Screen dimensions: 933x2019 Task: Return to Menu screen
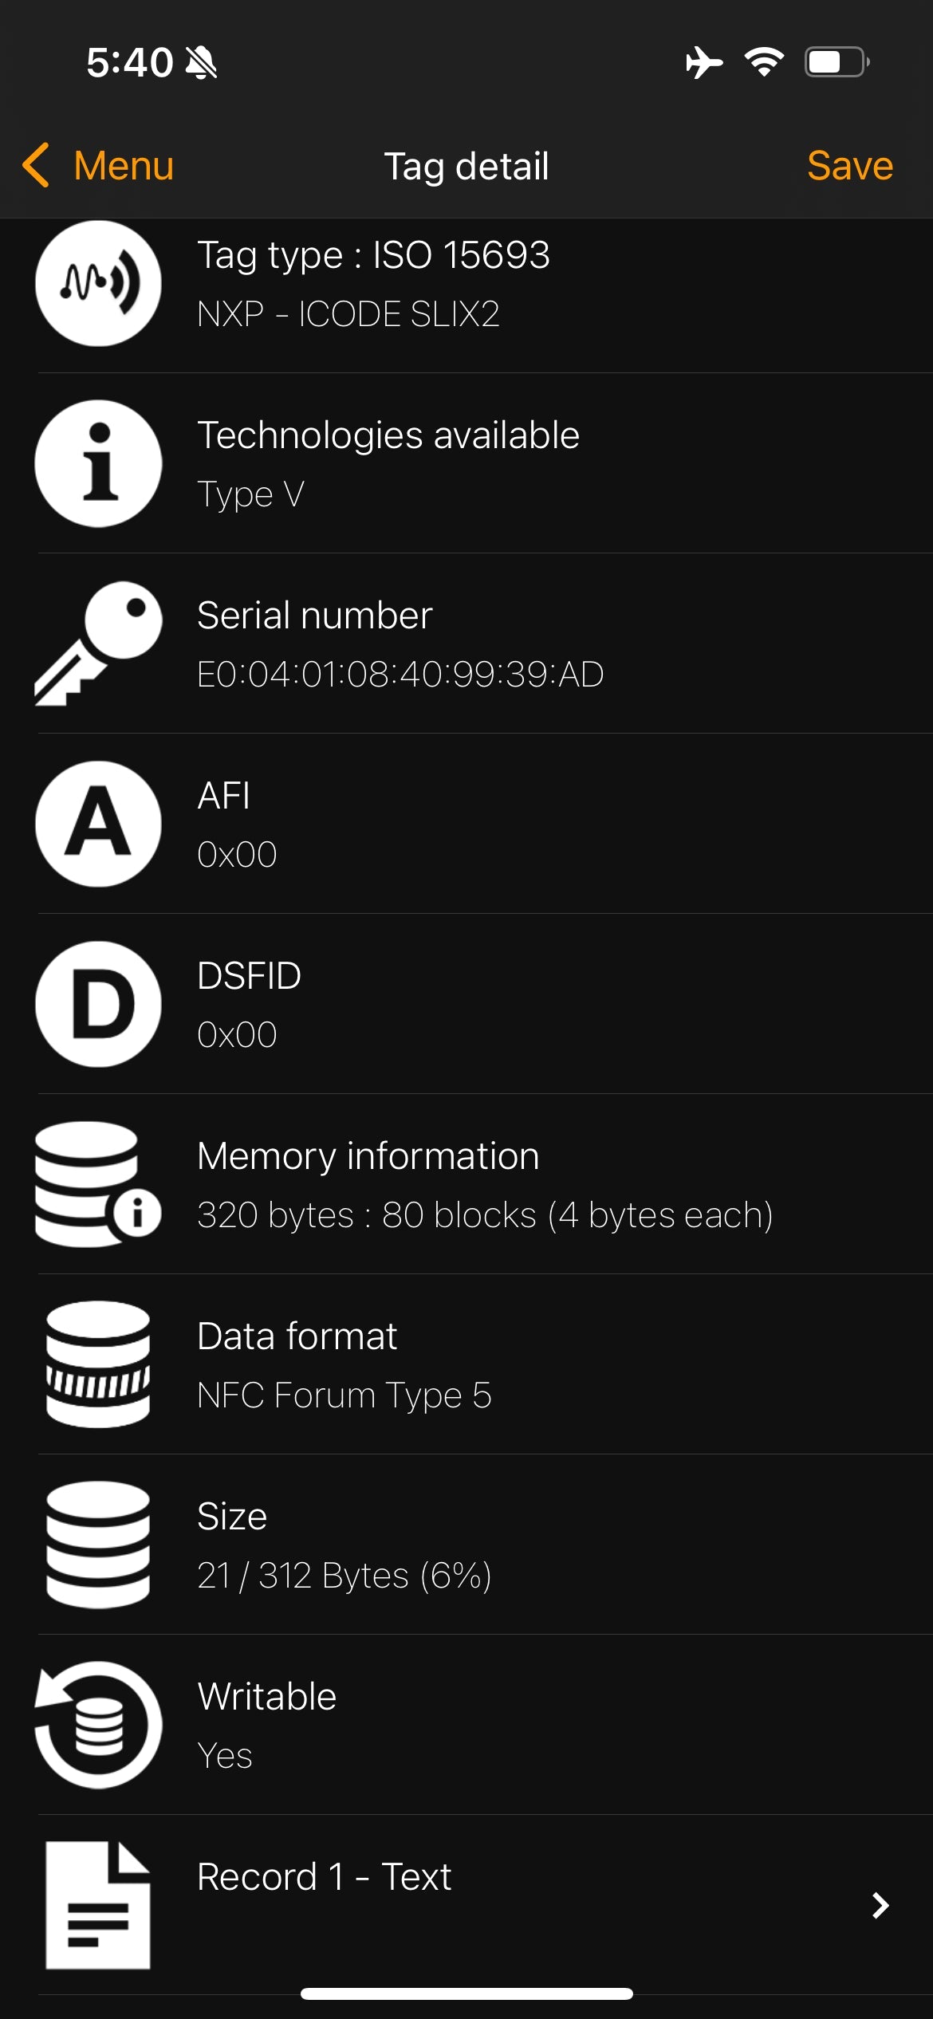point(124,166)
